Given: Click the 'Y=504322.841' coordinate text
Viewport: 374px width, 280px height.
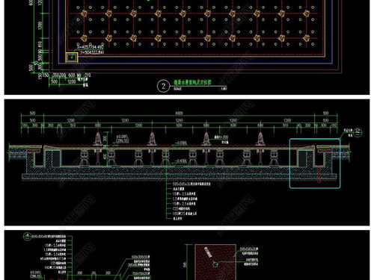Looking at the screenshot, I should click(x=92, y=52).
